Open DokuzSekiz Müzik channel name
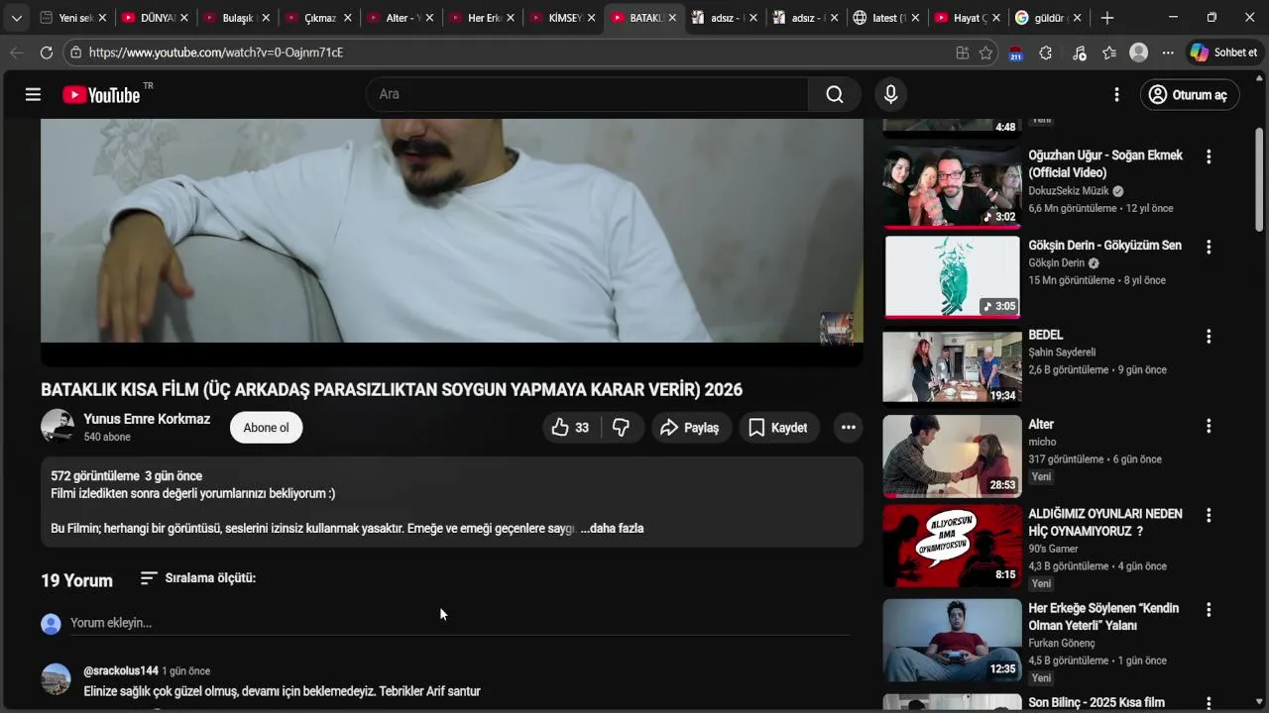The height and width of the screenshot is (713, 1269). coord(1069,191)
